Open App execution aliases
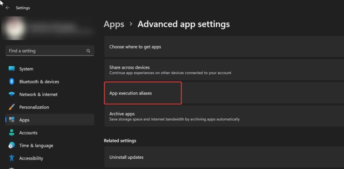The height and width of the screenshot is (169, 344). pyautogui.click(x=224, y=93)
